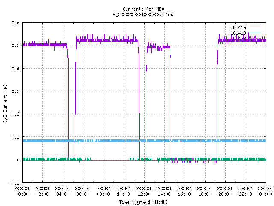This screenshot has height=206, width=274.
Task: Click the x-axis tick 200301 02:00
Action: click(x=42, y=191)
